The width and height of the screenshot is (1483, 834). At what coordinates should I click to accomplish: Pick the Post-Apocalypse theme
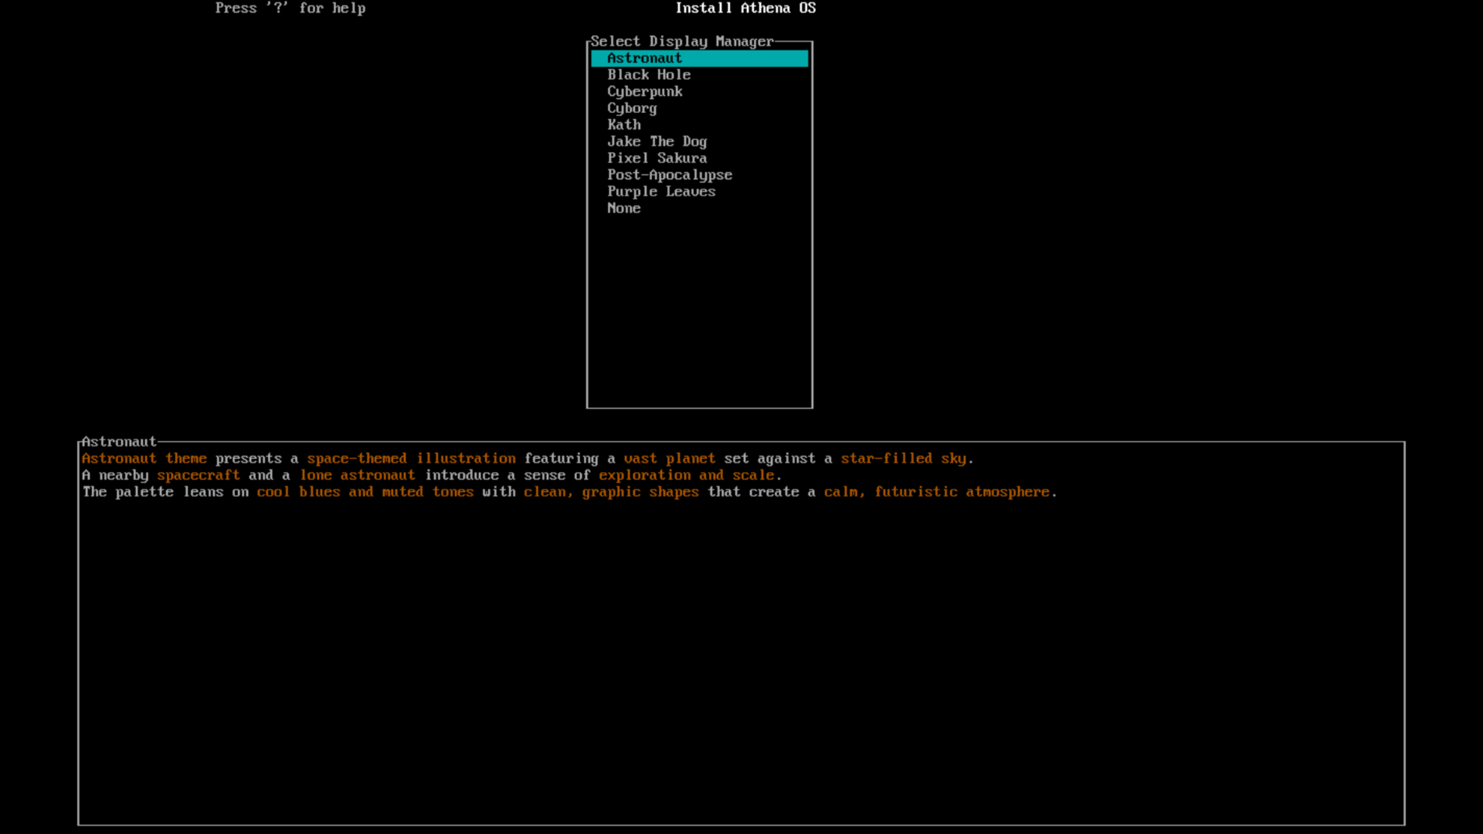click(x=669, y=175)
